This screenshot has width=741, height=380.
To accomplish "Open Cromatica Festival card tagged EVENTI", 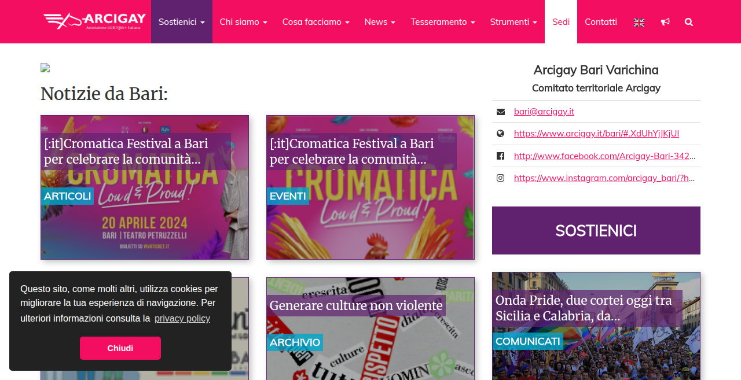I will pyautogui.click(x=370, y=187).
